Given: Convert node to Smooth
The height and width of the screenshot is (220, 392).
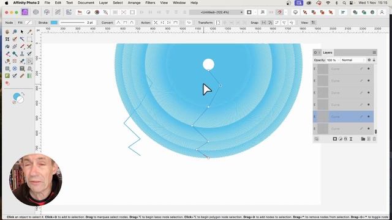Looking at the screenshot, I should pos(125,23).
